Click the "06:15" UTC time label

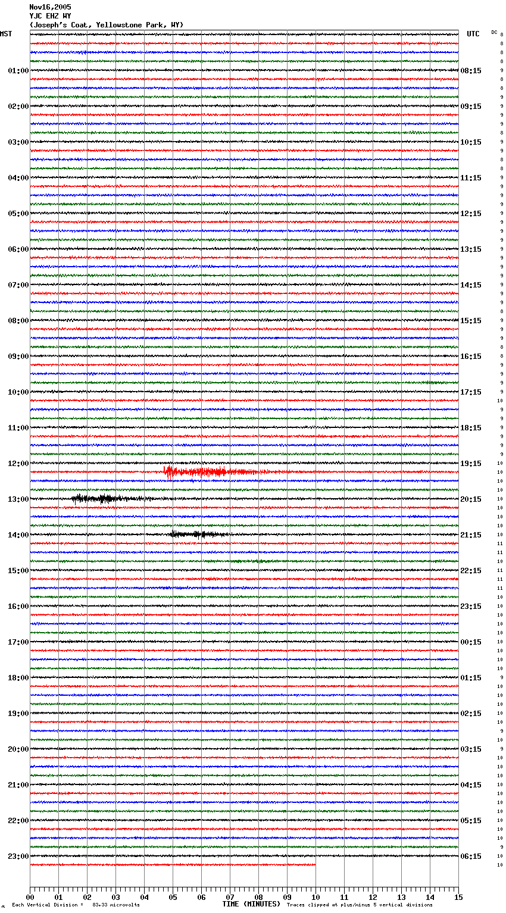(x=471, y=856)
